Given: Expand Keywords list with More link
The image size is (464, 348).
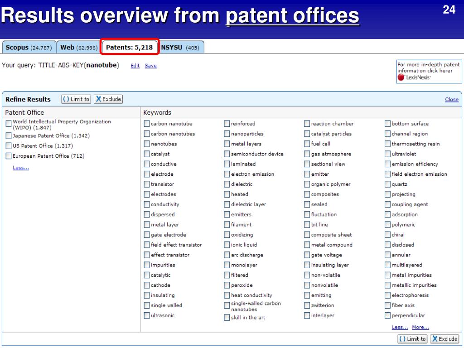Looking at the screenshot, I should click(x=420, y=327).
